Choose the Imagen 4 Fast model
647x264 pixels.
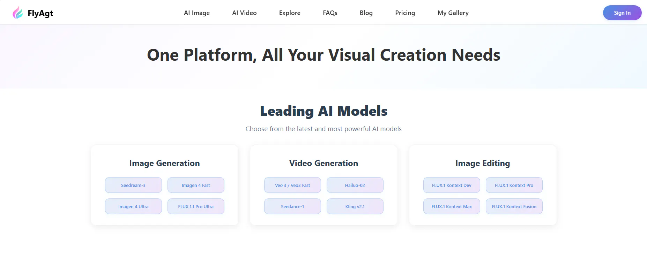tap(196, 185)
